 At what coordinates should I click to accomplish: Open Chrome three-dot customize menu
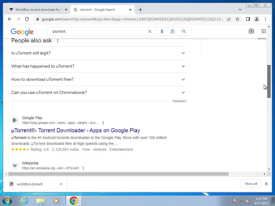[x=266, y=19]
